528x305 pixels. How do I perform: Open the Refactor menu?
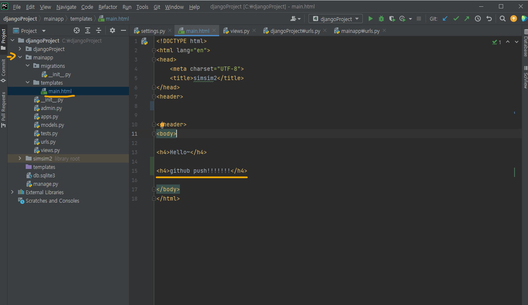108,7
